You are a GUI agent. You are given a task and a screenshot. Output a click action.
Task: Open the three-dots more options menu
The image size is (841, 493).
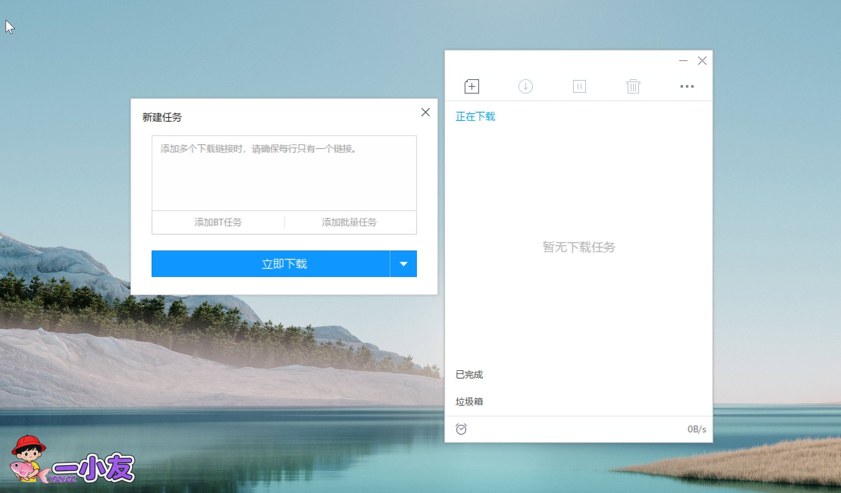tap(687, 86)
